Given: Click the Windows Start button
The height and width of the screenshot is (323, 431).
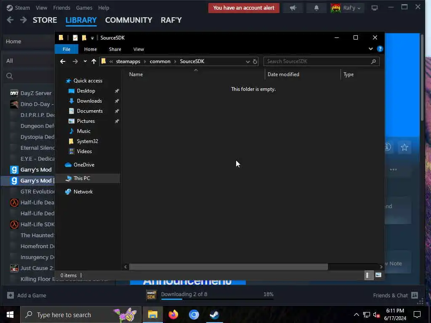Looking at the screenshot, I should (x=10, y=315).
